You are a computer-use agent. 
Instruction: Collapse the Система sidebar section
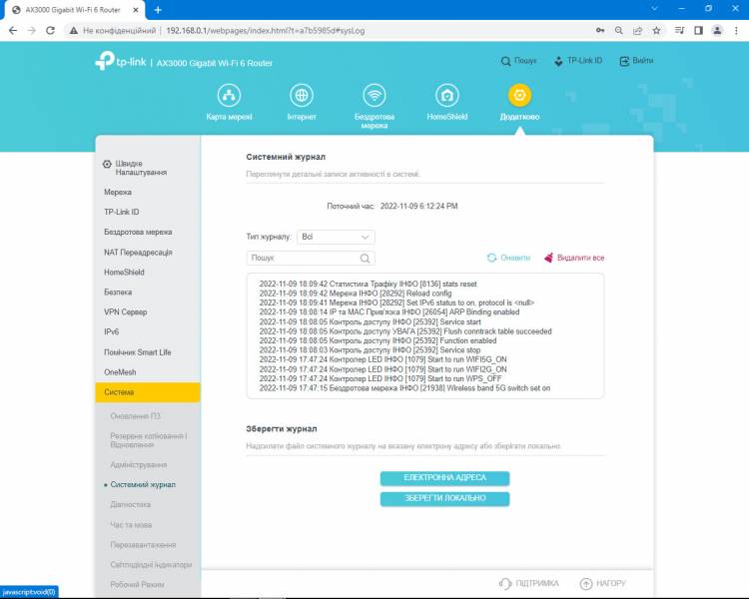tap(148, 392)
